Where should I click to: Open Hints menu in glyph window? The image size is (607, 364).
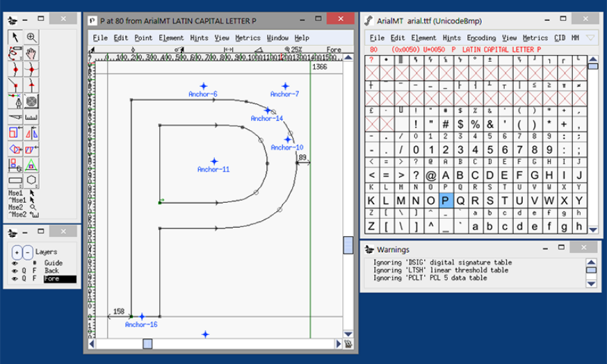coord(199,38)
